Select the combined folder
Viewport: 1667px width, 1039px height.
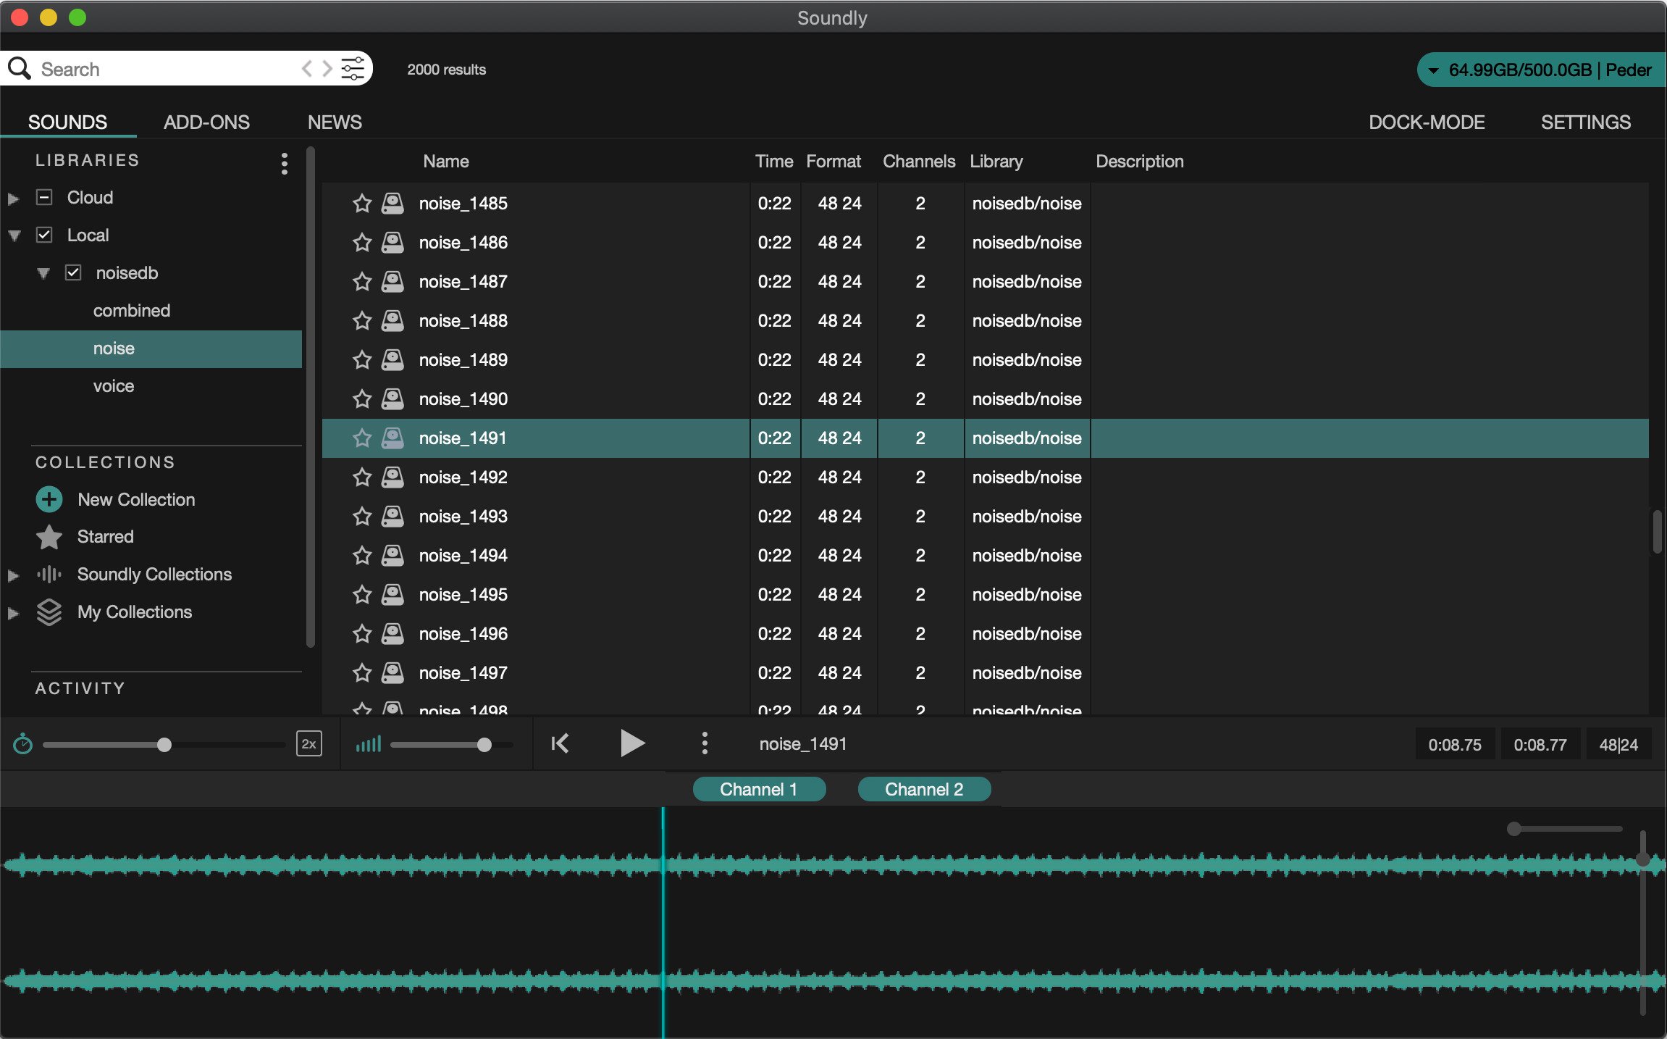[x=132, y=310]
